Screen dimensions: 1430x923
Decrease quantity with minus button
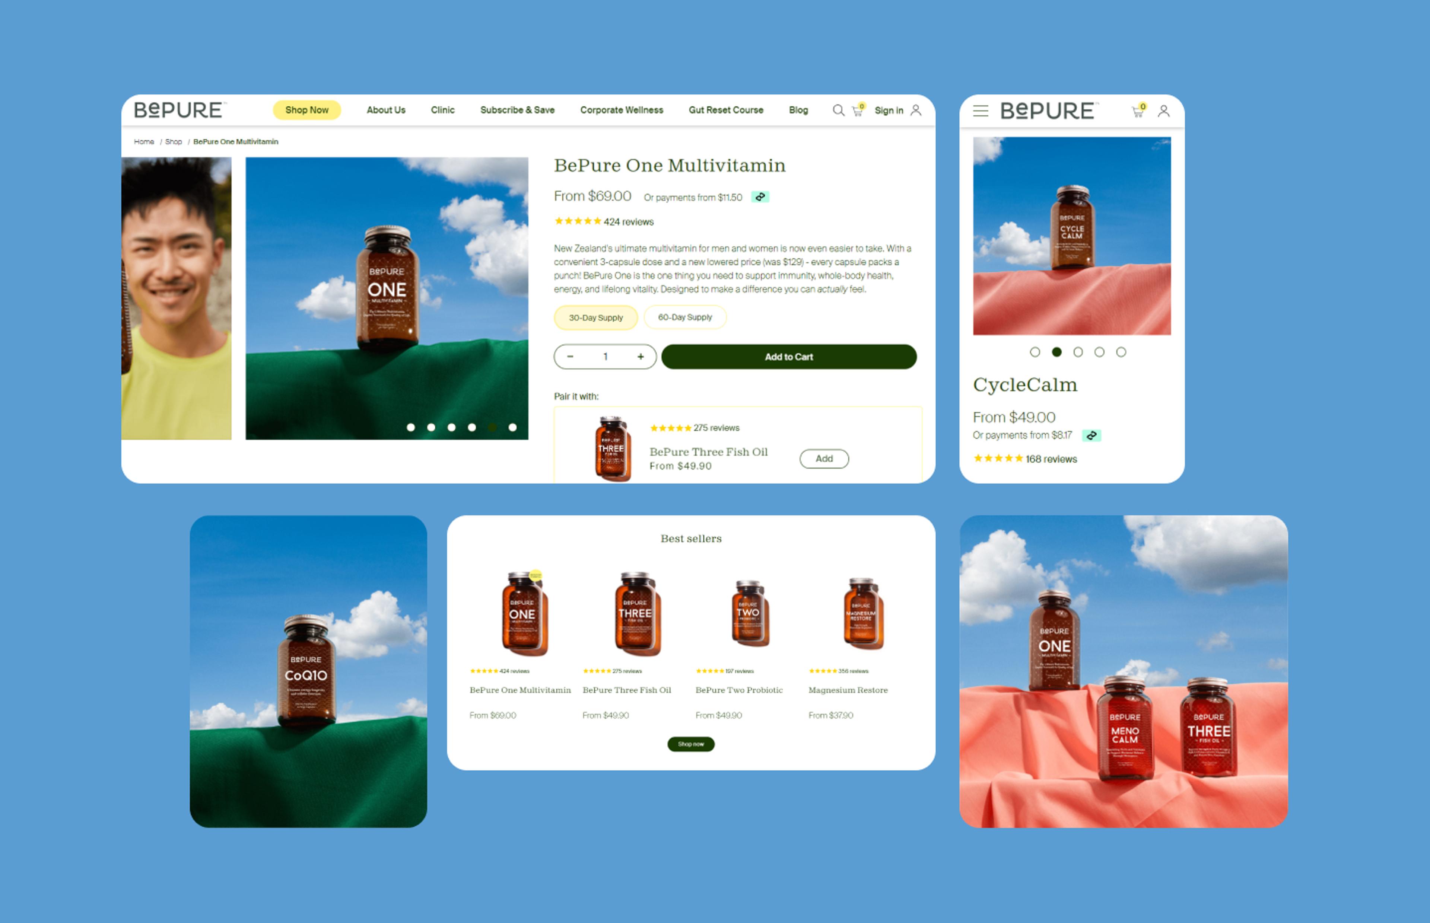tap(570, 357)
